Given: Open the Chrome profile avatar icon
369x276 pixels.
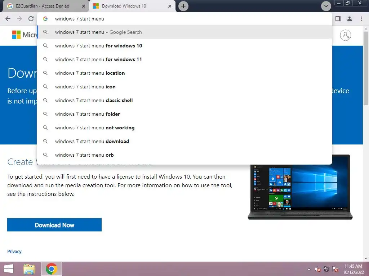Looking at the screenshot, I should (350, 19).
